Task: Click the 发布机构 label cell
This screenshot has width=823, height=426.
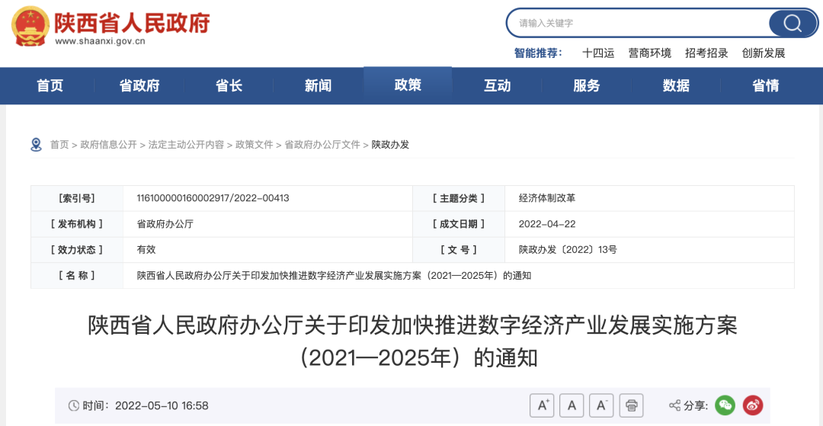Action: (x=77, y=224)
